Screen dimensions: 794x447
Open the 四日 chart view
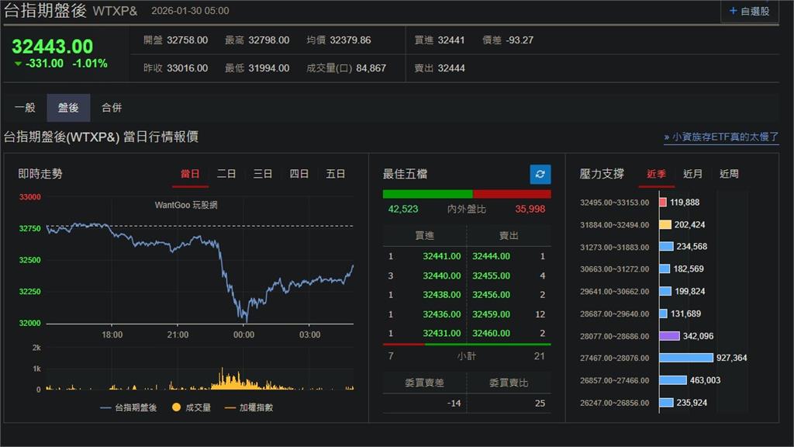[299, 174]
